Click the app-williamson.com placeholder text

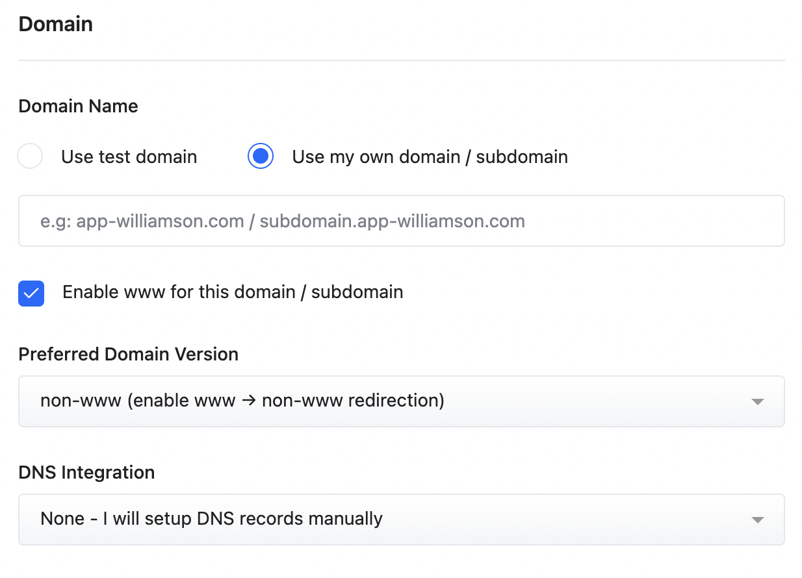click(x=282, y=221)
